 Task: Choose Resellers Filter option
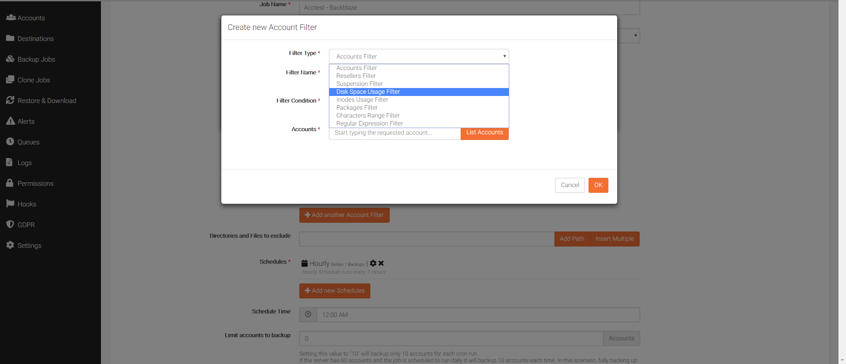419,76
